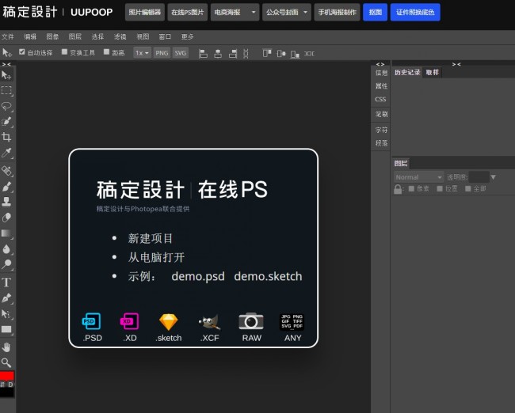The width and height of the screenshot is (515, 413).
Task: Enable the 变换工具 checkbox
Action: pyautogui.click(x=64, y=52)
